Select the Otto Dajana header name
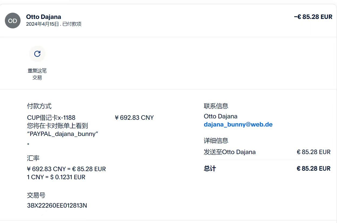This screenshot has width=337, height=223. [x=44, y=17]
